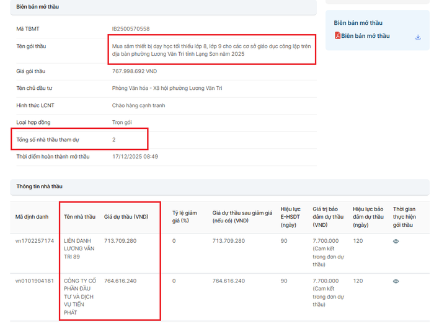The width and height of the screenshot is (434, 324).
Task: Click the Tên nhà thầu column header
Action: (x=79, y=217)
